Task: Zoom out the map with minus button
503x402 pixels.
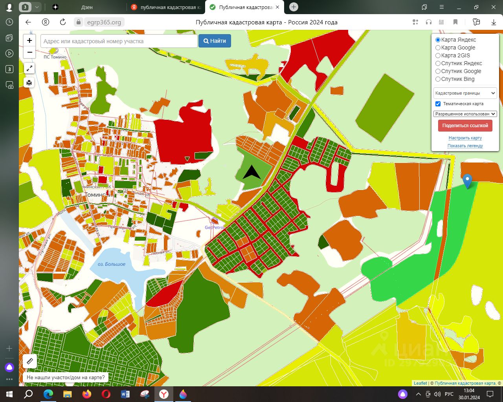Action: 29,52
